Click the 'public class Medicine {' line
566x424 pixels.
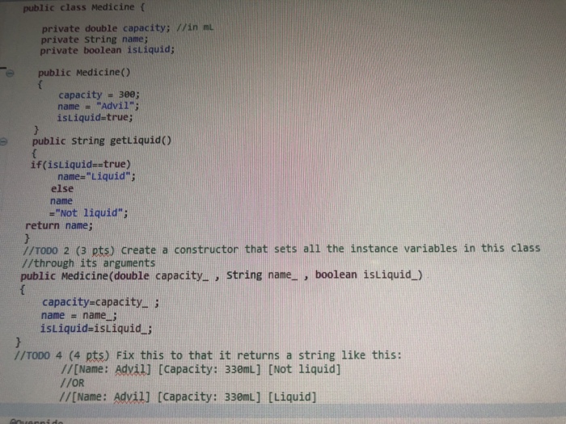(84, 7)
